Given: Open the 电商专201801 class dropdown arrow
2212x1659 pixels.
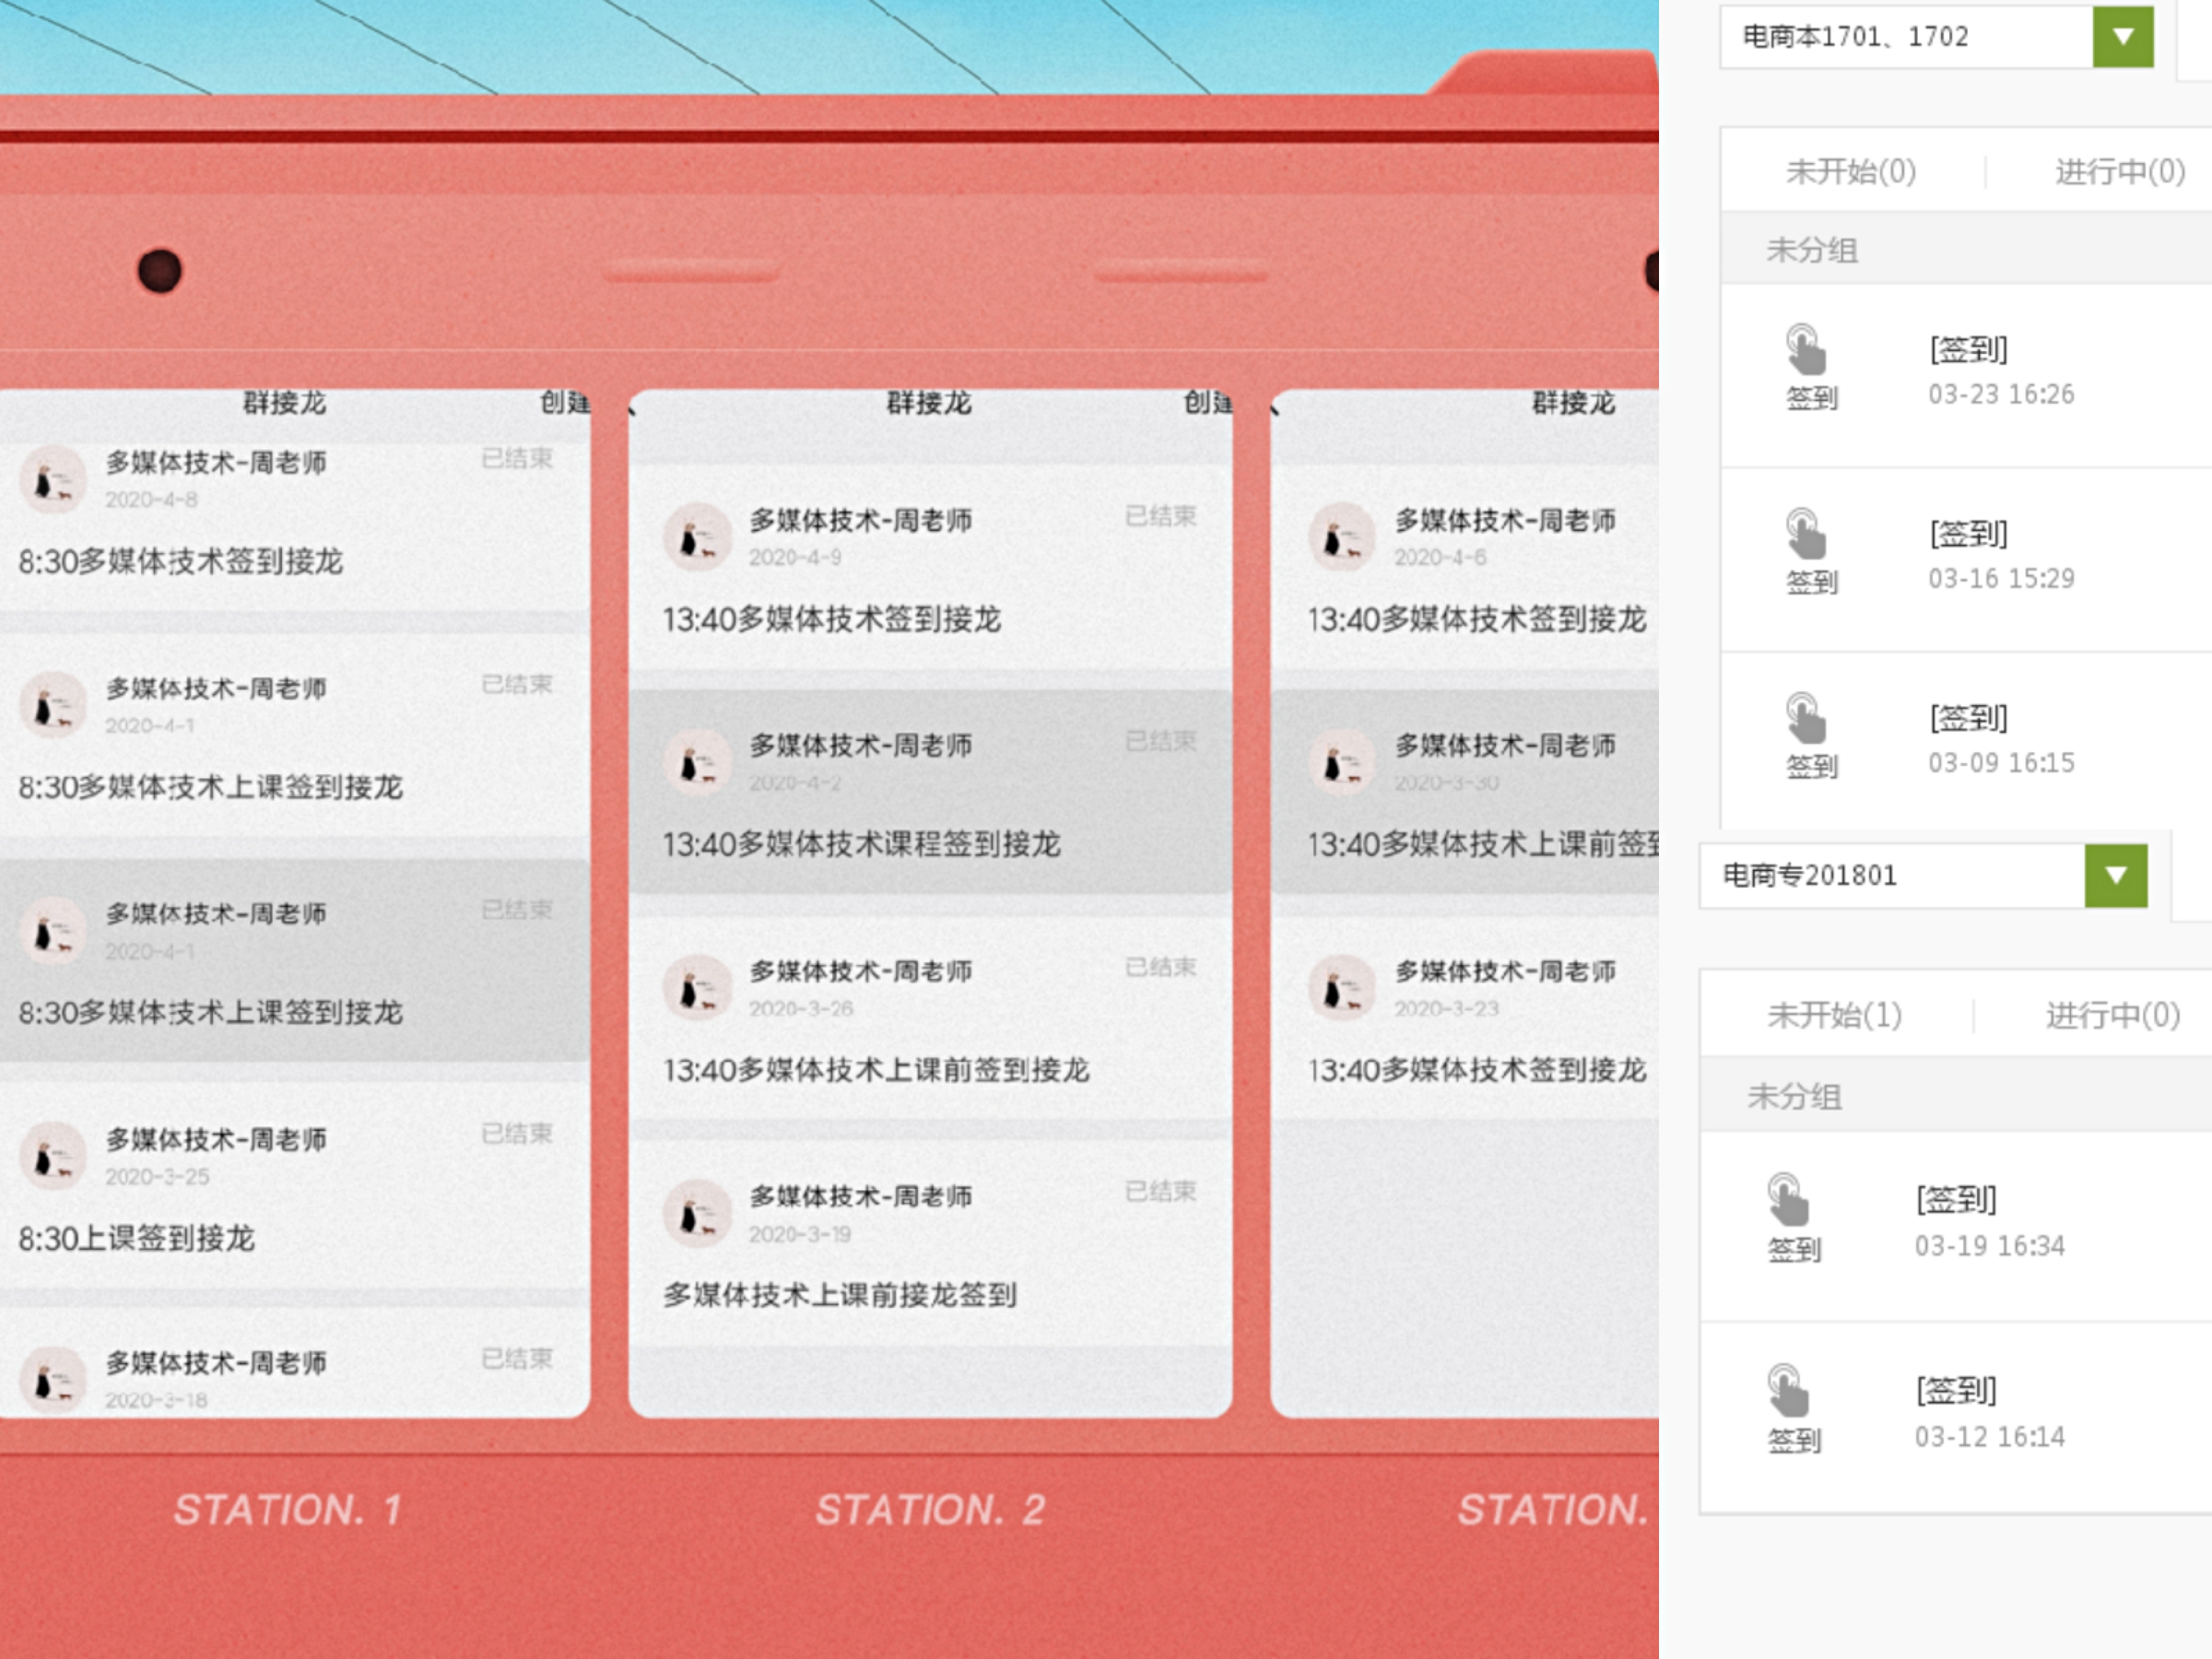Looking at the screenshot, I should tap(2115, 876).
